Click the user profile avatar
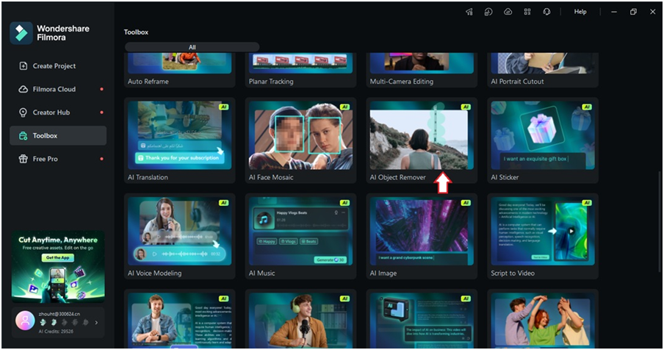 point(25,321)
